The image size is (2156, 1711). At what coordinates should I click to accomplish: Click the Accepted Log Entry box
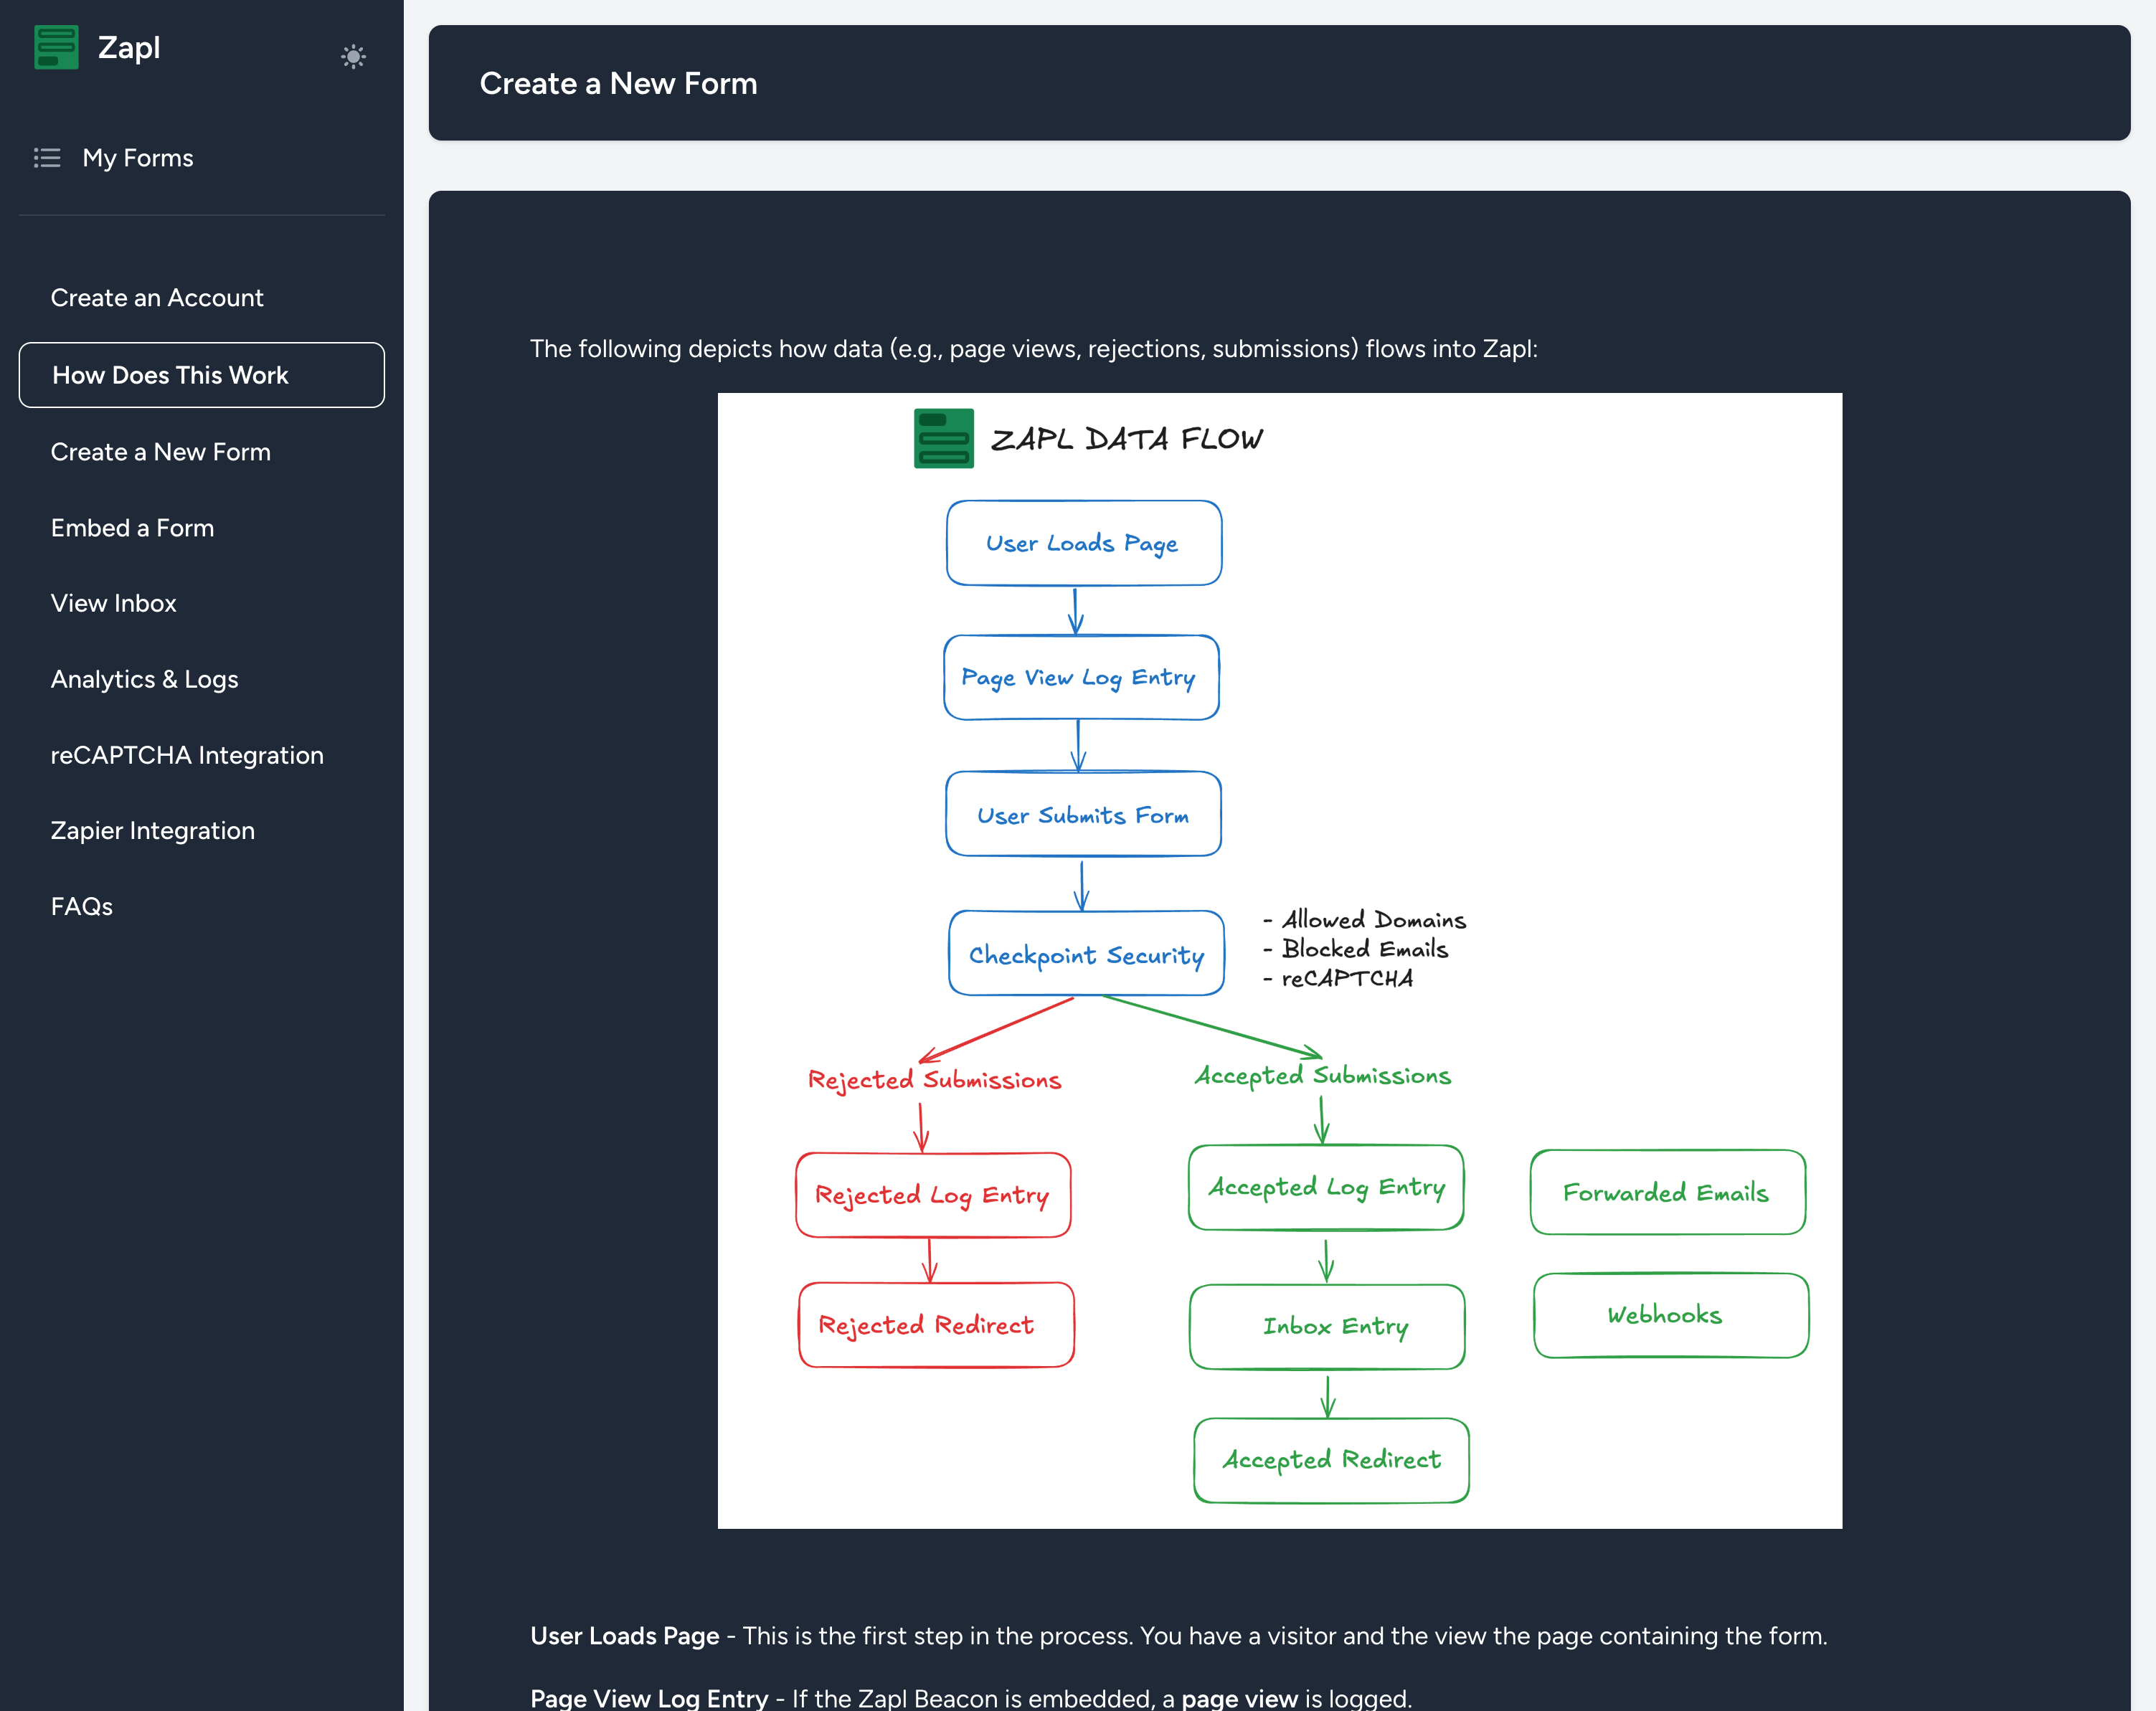[1326, 1187]
